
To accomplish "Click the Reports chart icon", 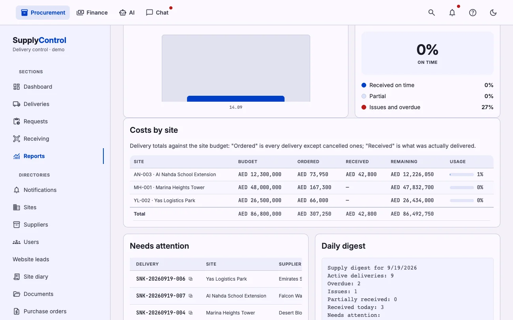I will [17, 156].
